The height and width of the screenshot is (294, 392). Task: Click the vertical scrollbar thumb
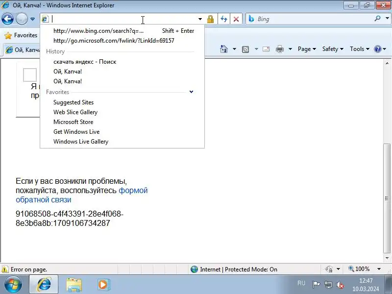point(387,198)
